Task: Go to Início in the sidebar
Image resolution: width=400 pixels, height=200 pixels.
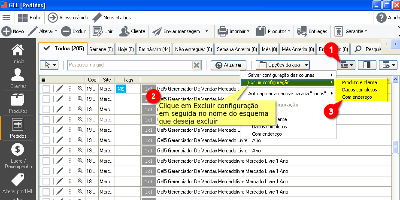Action: 18,54
